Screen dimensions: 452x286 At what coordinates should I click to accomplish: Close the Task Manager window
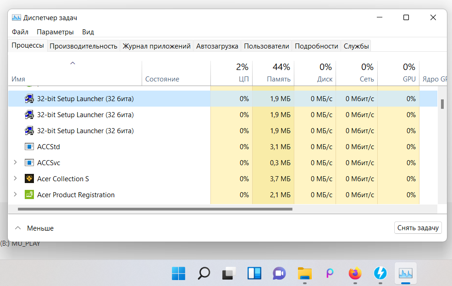(433, 17)
